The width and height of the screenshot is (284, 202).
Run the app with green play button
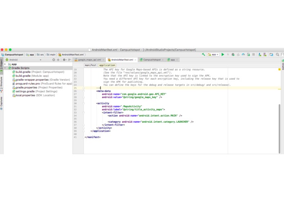[x=223, y=54]
